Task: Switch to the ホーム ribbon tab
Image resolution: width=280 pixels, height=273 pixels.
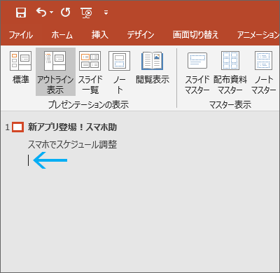Action: click(62, 35)
